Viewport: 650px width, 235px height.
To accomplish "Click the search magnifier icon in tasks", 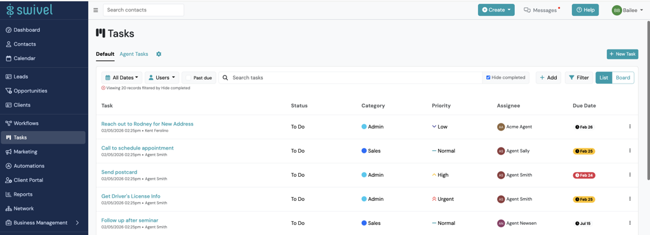I will (225, 78).
